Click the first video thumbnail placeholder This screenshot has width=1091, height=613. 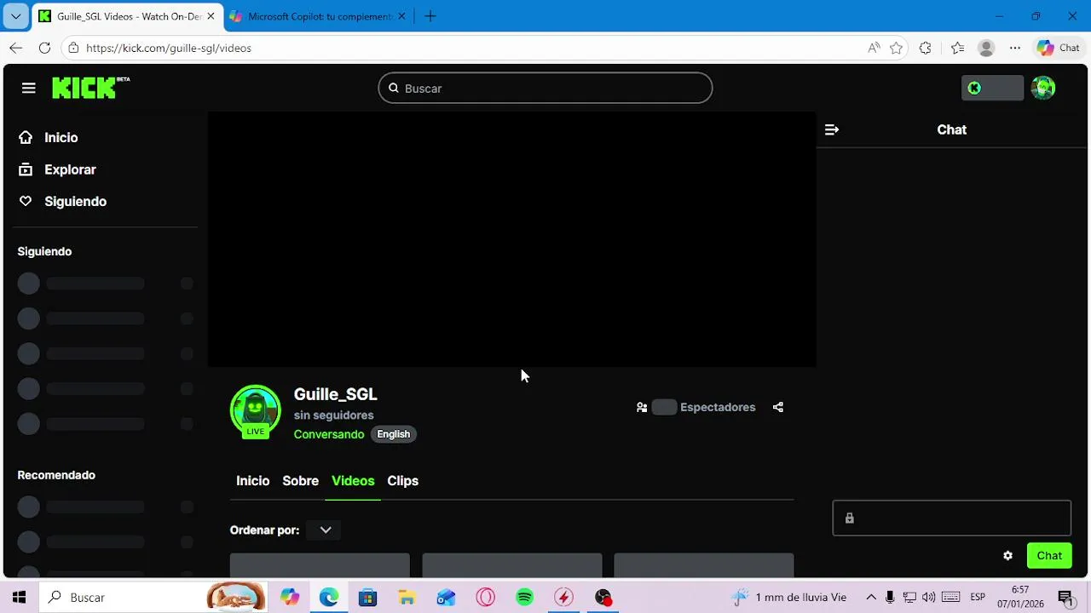click(320, 565)
